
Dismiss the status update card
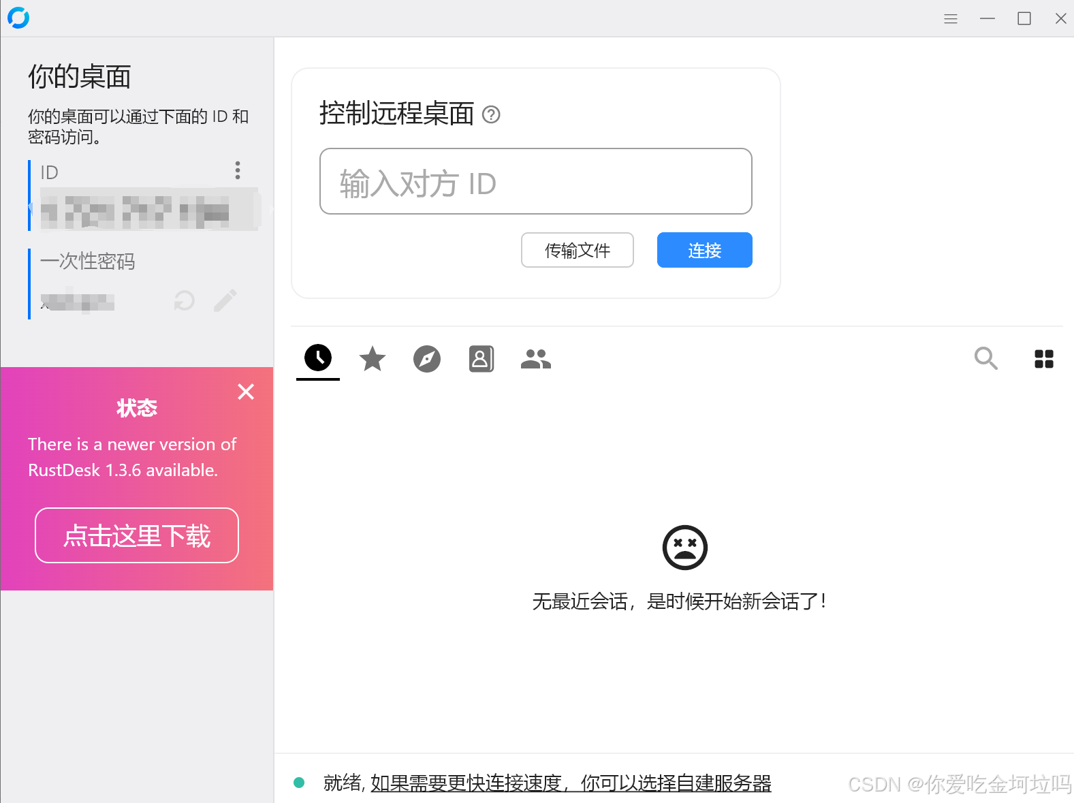click(x=246, y=392)
